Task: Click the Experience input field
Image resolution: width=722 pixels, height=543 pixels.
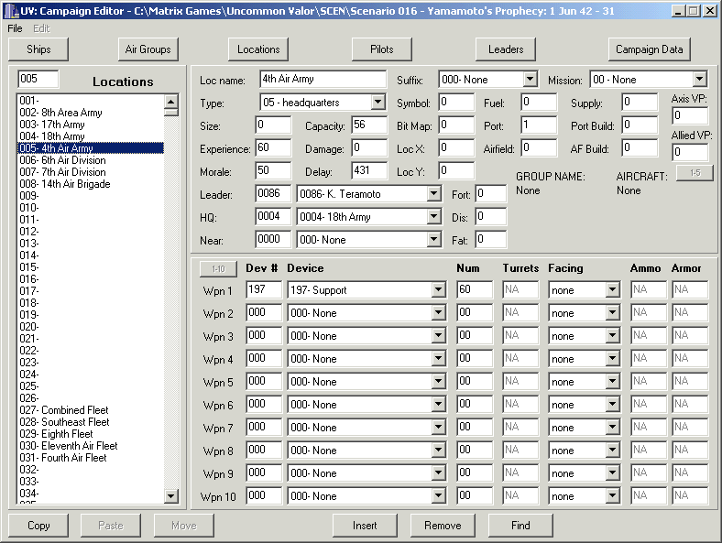Action: 273,147
